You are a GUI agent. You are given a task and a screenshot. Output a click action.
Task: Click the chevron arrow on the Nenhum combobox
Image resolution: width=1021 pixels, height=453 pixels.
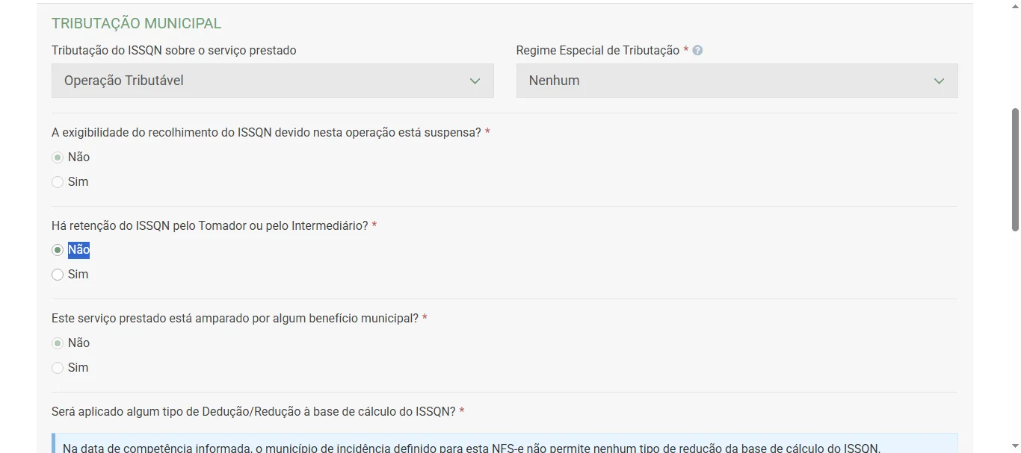[939, 80]
